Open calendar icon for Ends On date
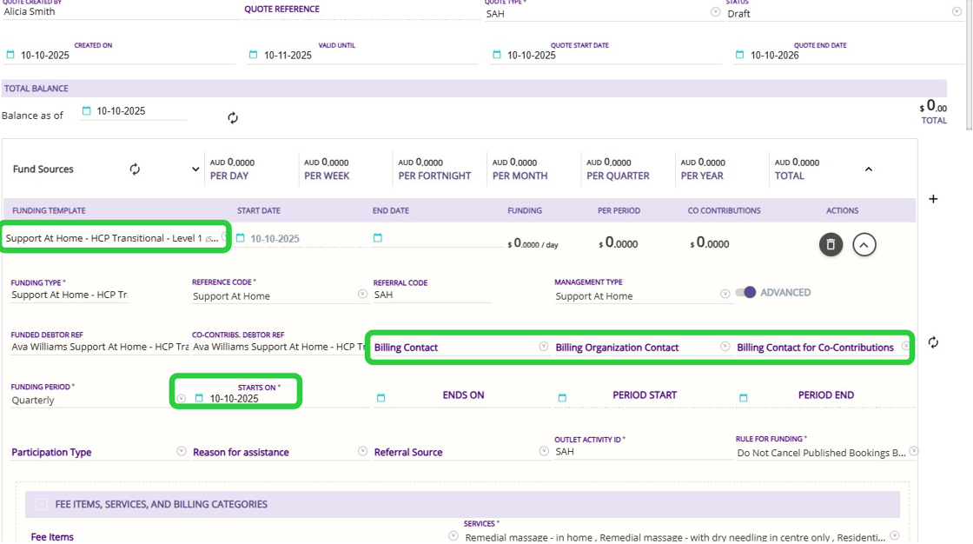 (381, 398)
